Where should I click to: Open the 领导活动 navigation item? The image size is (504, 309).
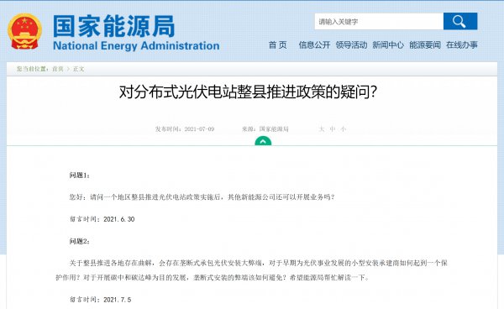[x=351, y=45]
